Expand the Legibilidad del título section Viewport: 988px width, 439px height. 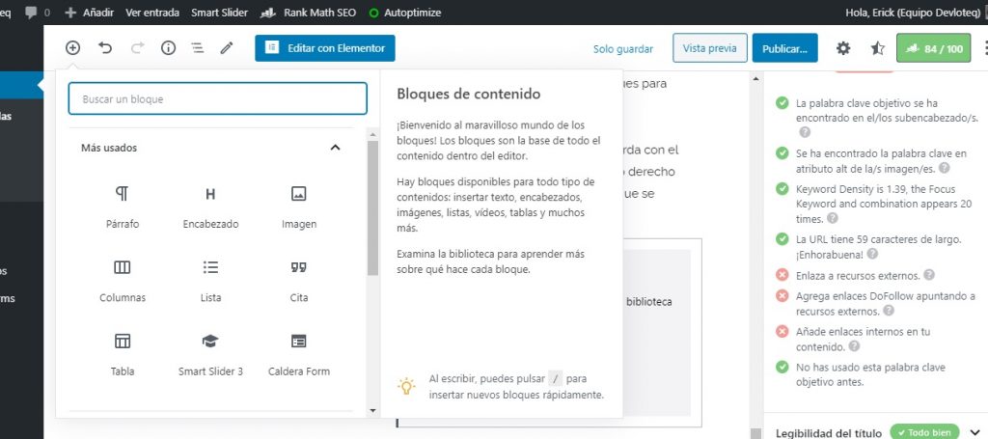click(x=974, y=432)
